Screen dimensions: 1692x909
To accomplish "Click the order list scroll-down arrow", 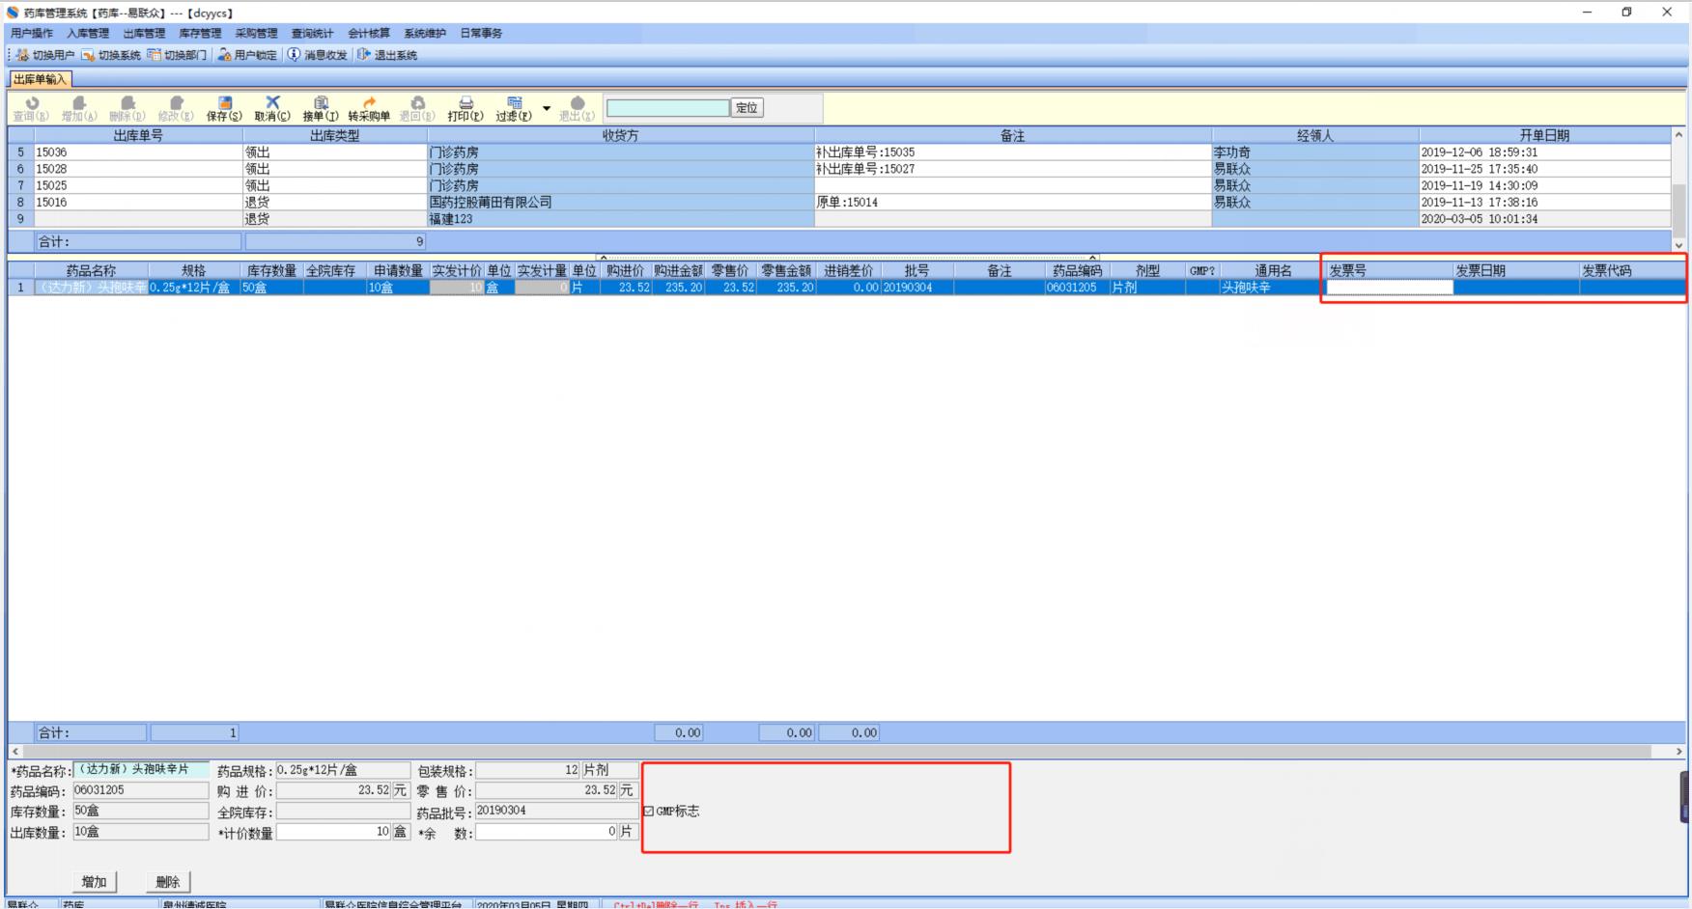I will click(x=1678, y=246).
